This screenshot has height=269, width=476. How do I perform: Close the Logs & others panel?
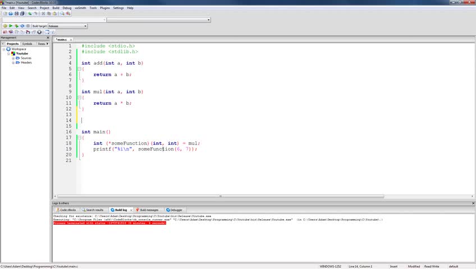pyautogui.click(x=473, y=203)
